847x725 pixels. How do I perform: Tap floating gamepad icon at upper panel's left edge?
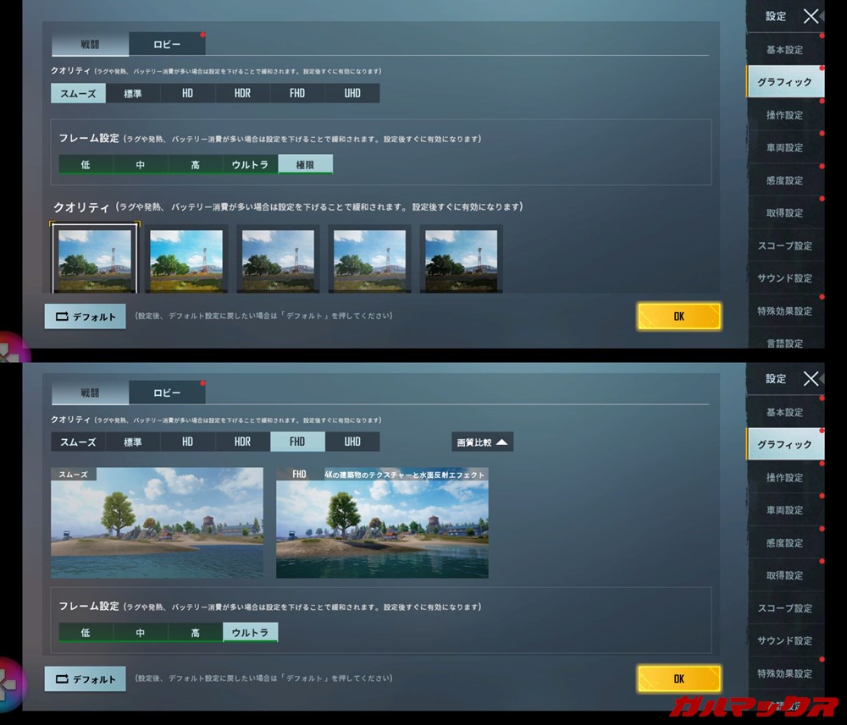coord(10,349)
